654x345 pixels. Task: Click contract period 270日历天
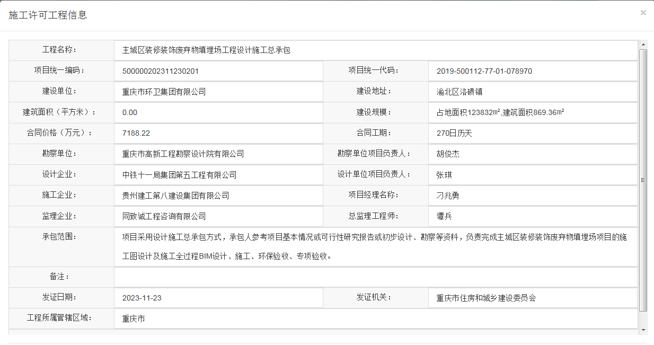coord(454,133)
